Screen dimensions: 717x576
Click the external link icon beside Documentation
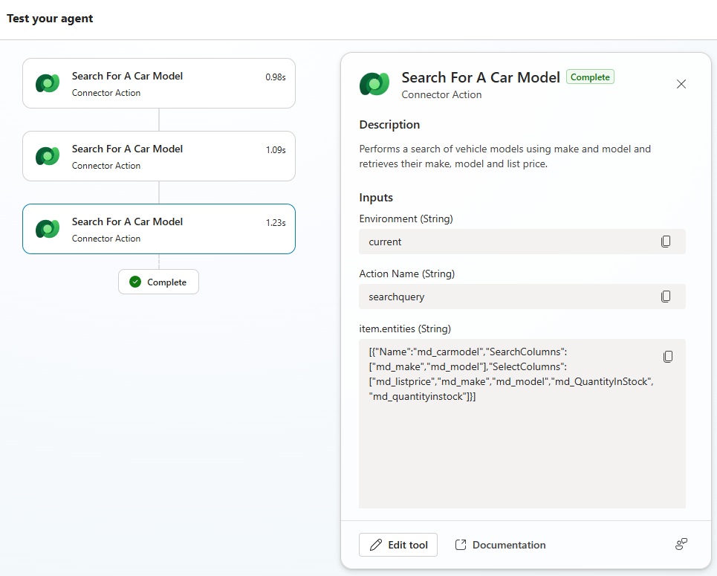point(461,545)
